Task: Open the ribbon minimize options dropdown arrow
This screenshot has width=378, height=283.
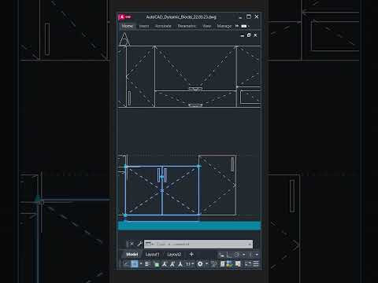Action: click(249, 26)
